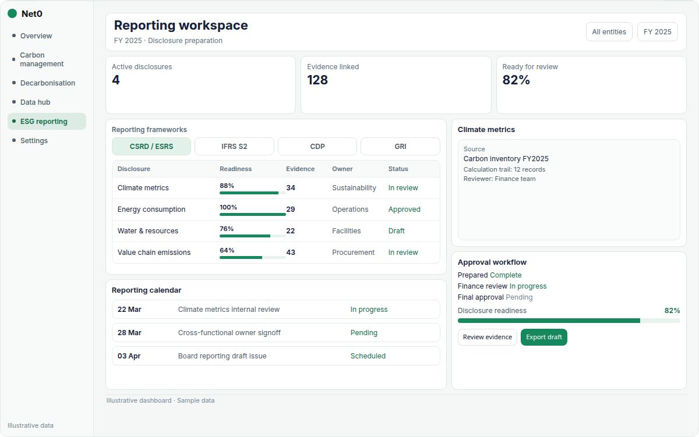Screen dimensions: 699x437
Task: Click the Final approval Pending step
Action: [495, 297]
